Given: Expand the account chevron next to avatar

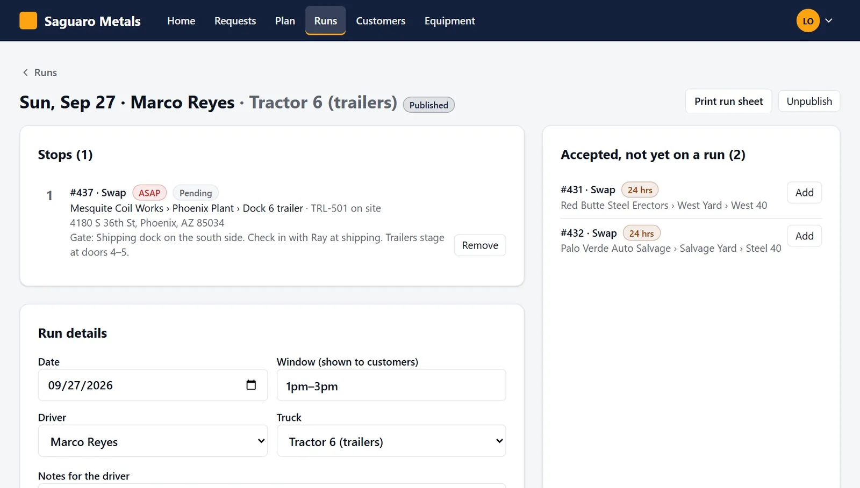Looking at the screenshot, I should pos(829,20).
